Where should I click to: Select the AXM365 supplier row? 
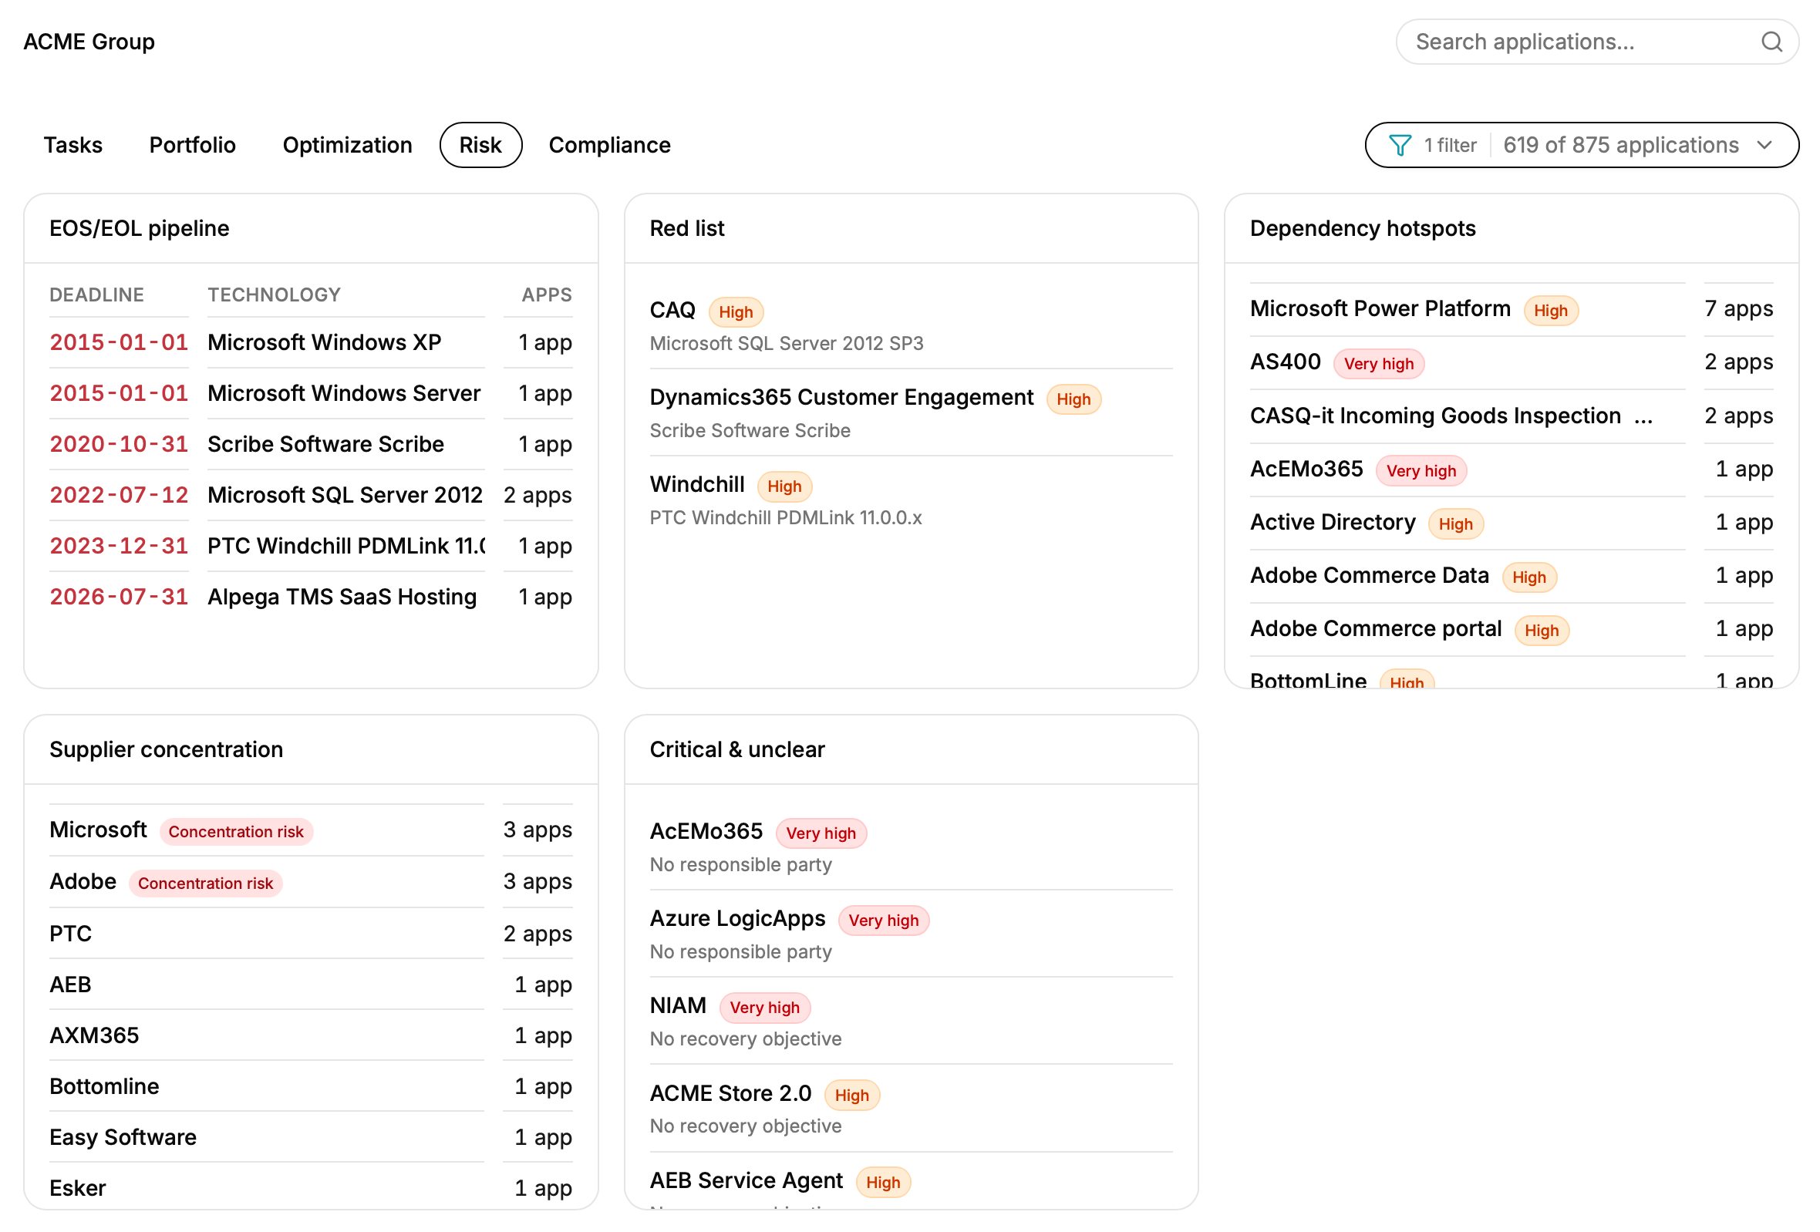pyautogui.click(x=311, y=1035)
